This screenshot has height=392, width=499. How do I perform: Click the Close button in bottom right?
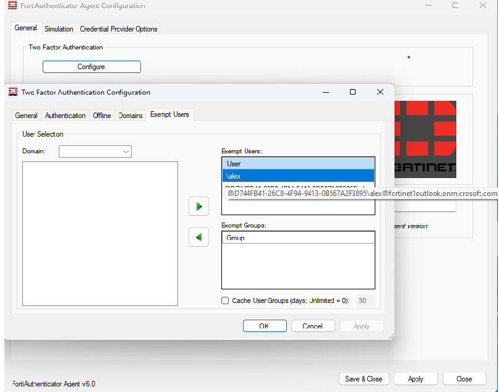coord(464,378)
